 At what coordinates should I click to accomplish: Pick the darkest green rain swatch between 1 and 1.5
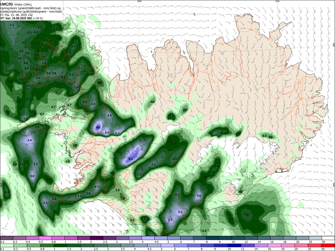coord(60,246)
